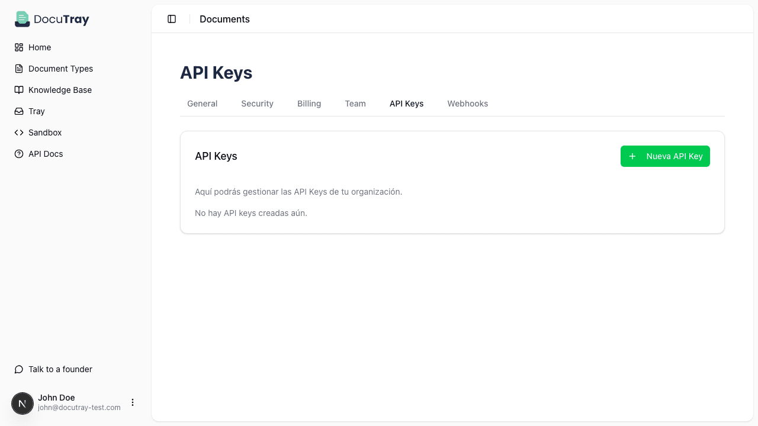Viewport: 758px width, 426px height.
Task: Switch to the Webhooks tab
Action: [x=467, y=104]
